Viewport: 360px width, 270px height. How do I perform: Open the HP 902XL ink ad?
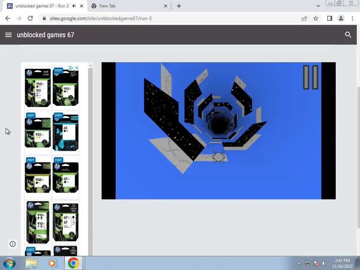tap(66, 88)
